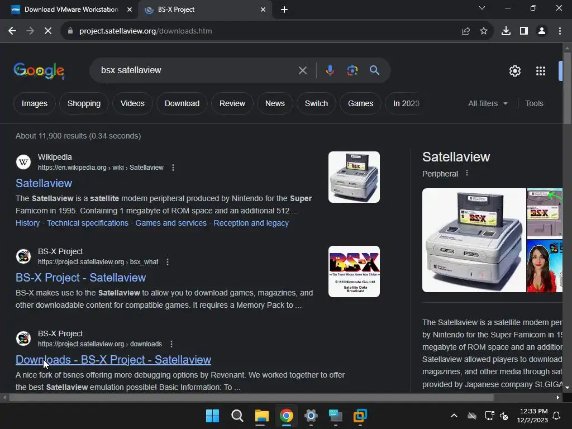Clear the search box text

tap(302, 70)
